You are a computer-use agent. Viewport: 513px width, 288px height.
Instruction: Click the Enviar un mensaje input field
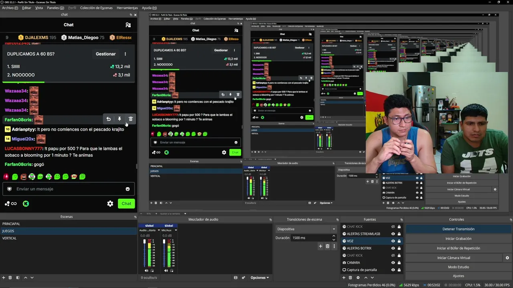click(x=69, y=189)
